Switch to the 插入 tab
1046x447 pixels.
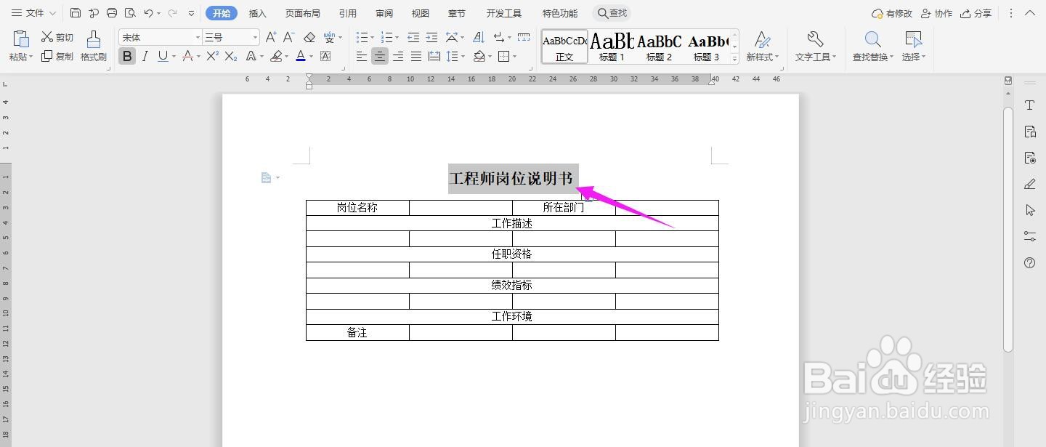pyautogui.click(x=257, y=13)
